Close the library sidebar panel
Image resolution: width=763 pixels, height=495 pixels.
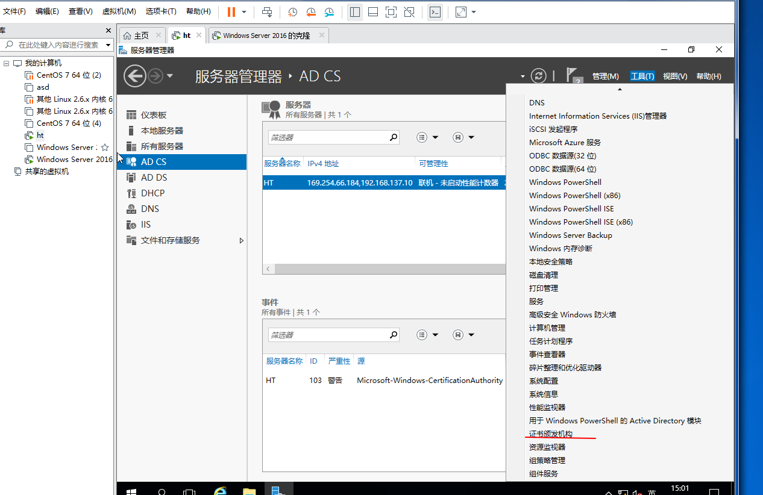(108, 30)
